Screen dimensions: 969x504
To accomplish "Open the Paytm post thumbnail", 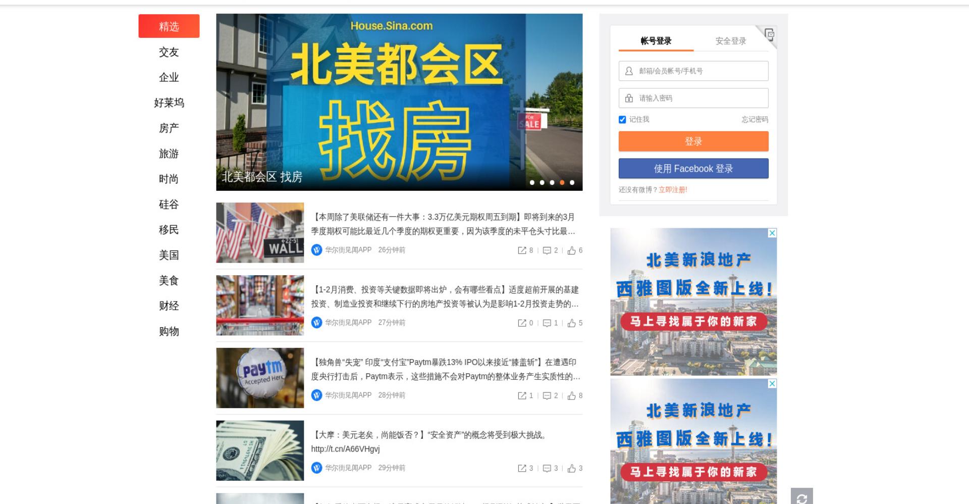I will [x=260, y=378].
